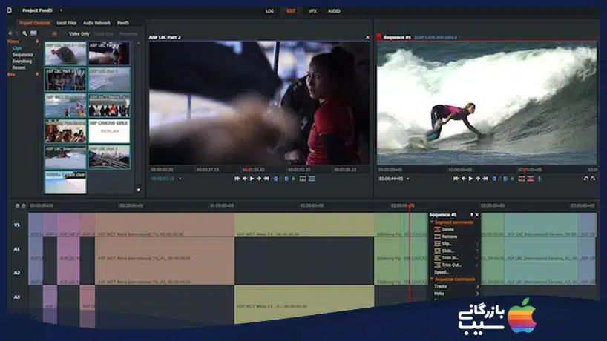Click the back arrow in Project Contents
Image resolution: width=607 pixels, height=341 pixels.
tap(9, 33)
